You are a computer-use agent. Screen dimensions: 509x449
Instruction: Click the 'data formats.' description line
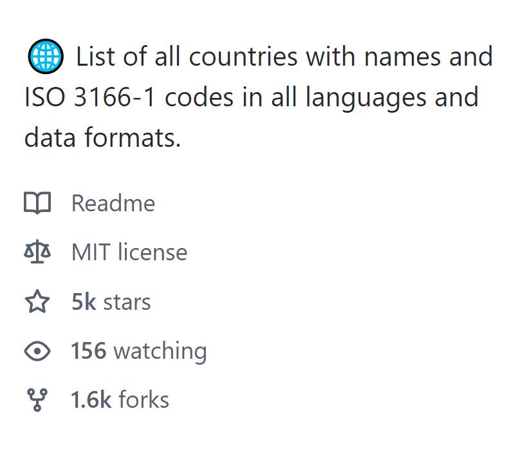[102, 138]
